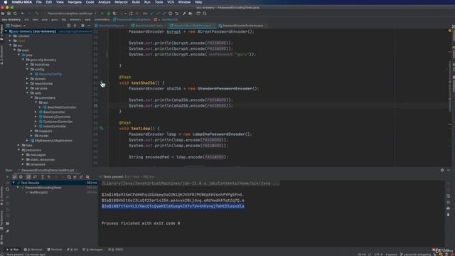
Task: Click the clear-all trash icon beside the console output
Action: (x=448, y=214)
